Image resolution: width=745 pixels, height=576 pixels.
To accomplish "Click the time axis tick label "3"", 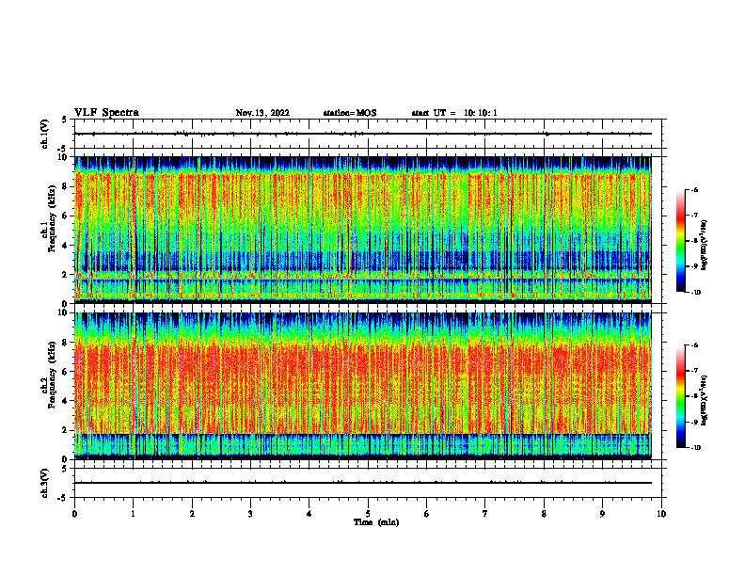I will [250, 514].
